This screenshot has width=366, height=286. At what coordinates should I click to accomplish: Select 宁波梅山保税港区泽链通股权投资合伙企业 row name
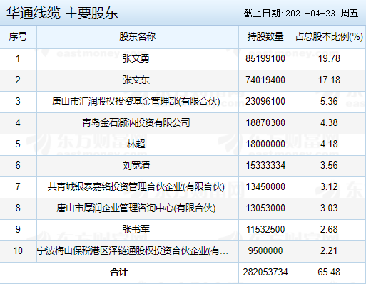[133, 250]
